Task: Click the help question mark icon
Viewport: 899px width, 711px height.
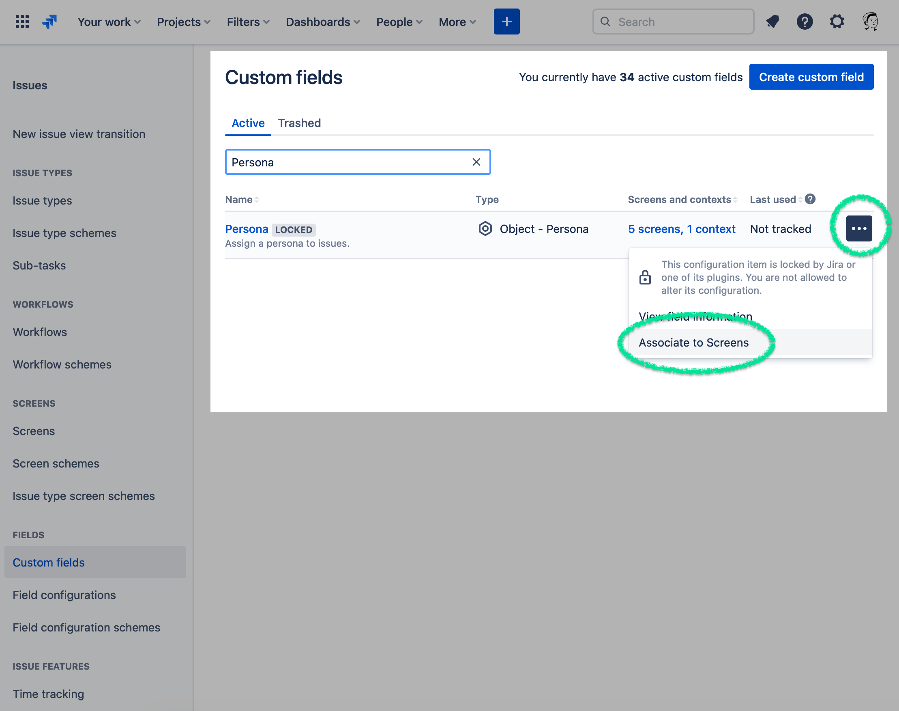Action: [x=805, y=22]
